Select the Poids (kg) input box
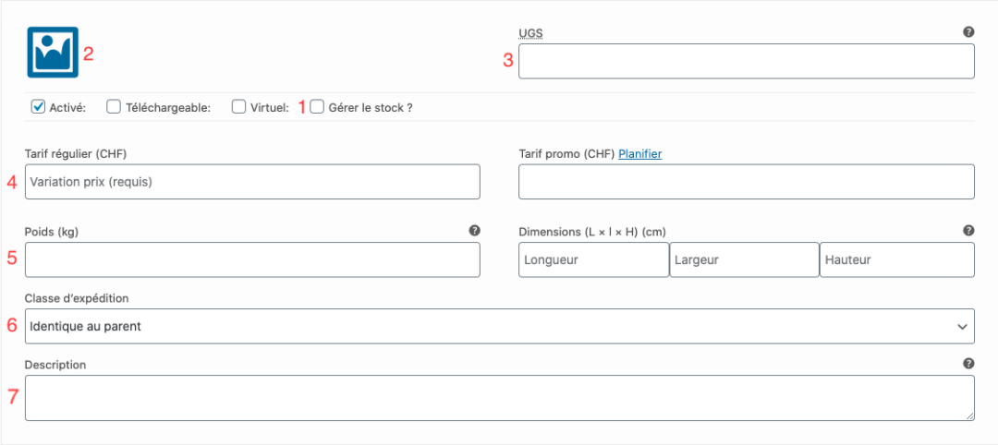 252,259
